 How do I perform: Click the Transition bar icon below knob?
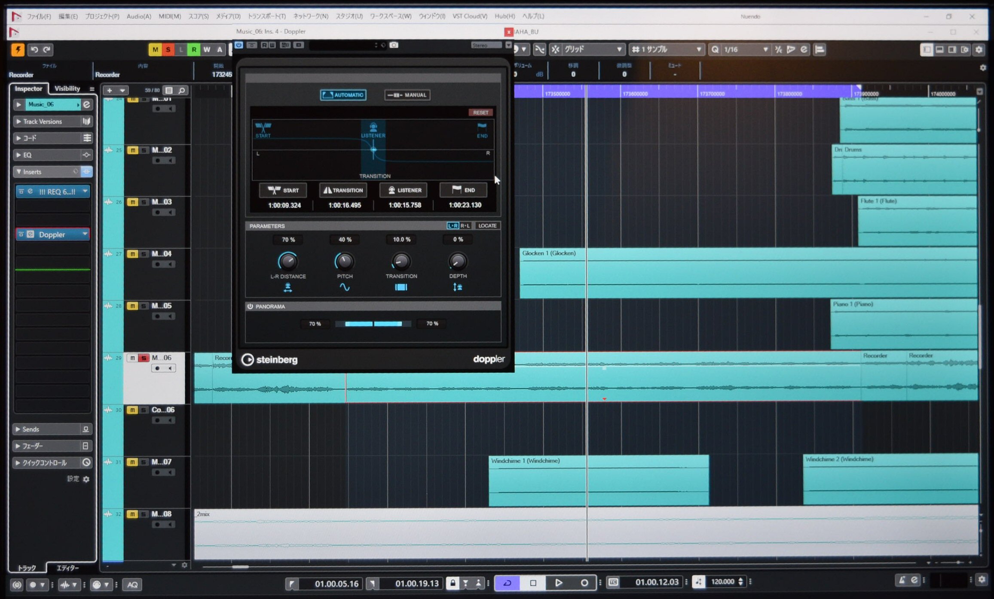(x=401, y=287)
